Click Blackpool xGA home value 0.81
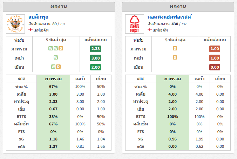Image resolution: width=237 pixels, height=159 pixels. pyautogui.click(x=80, y=146)
